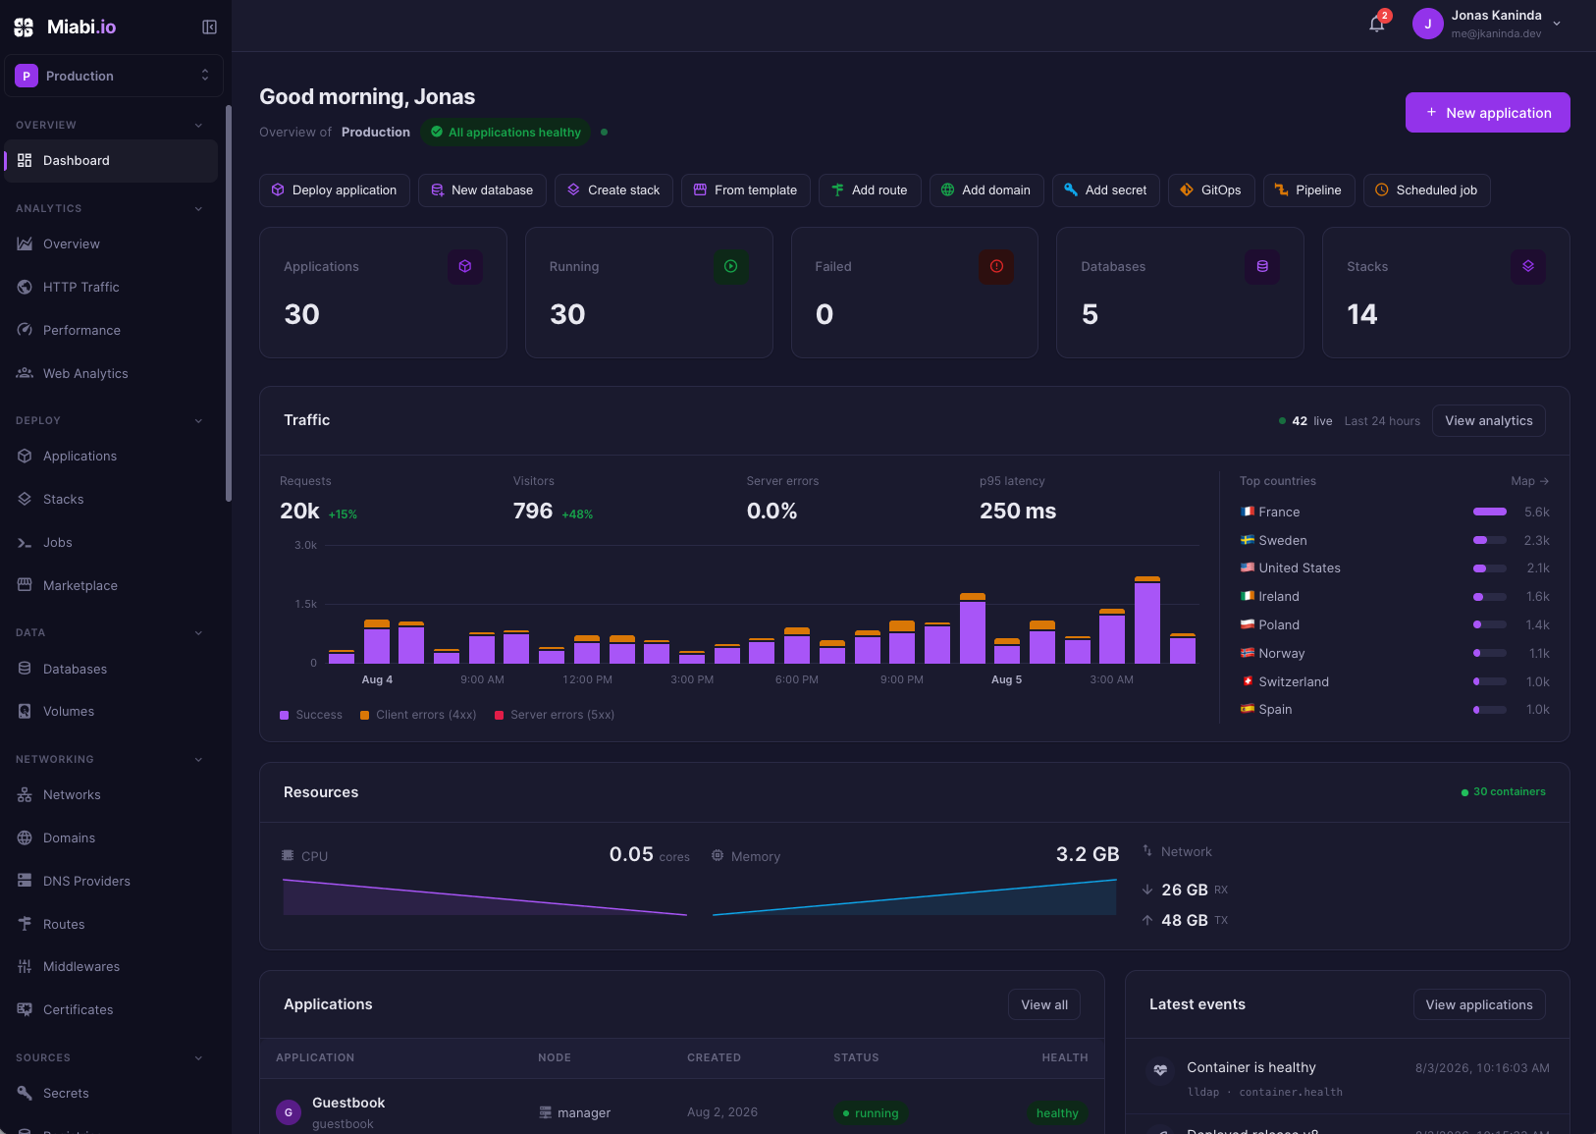Click the Stacks card layers icon
Viewport: 1596px width, 1134px height.
[1528, 266]
